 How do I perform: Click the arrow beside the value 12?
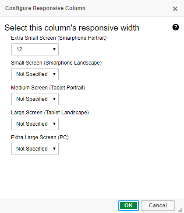click(x=54, y=49)
